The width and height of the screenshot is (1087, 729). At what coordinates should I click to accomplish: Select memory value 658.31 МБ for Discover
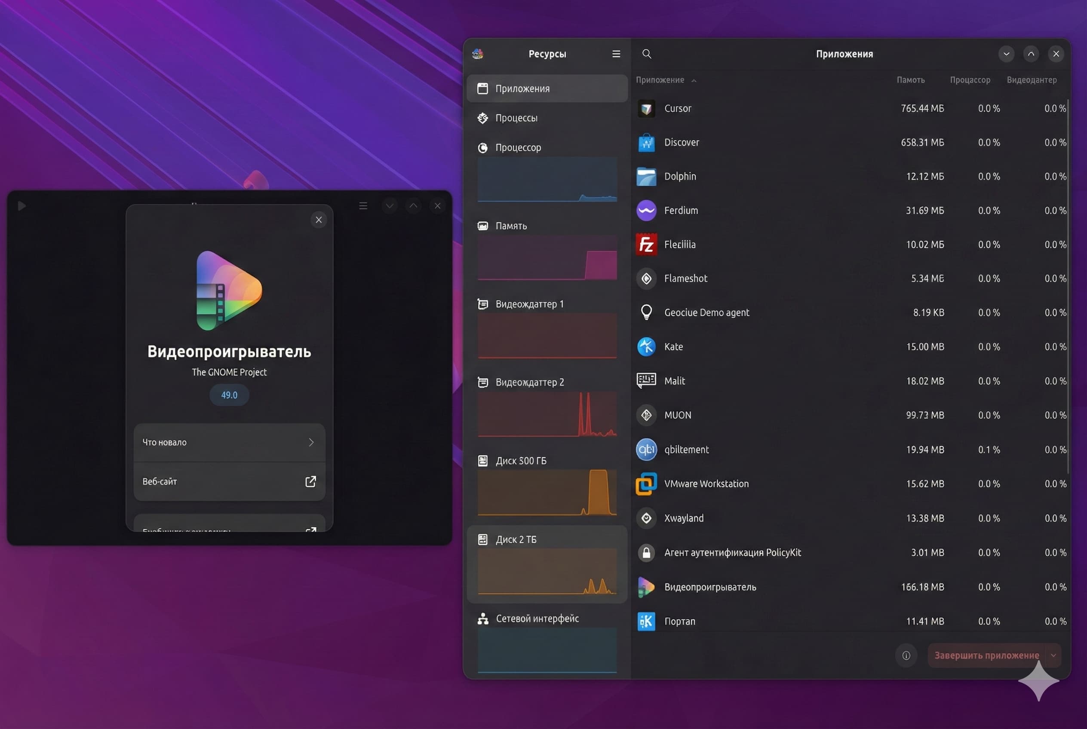(x=922, y=142)
